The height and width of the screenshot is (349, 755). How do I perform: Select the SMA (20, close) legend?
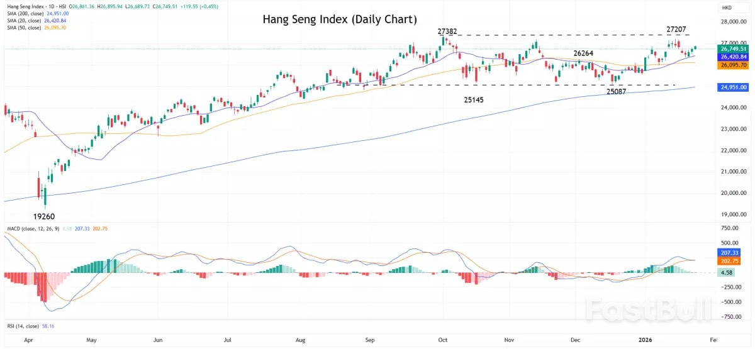pyautogui.click(x=25, y=21)
